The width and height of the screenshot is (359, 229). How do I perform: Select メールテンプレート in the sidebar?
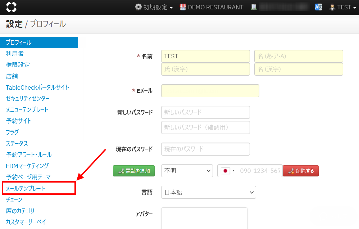pos(26,188)
